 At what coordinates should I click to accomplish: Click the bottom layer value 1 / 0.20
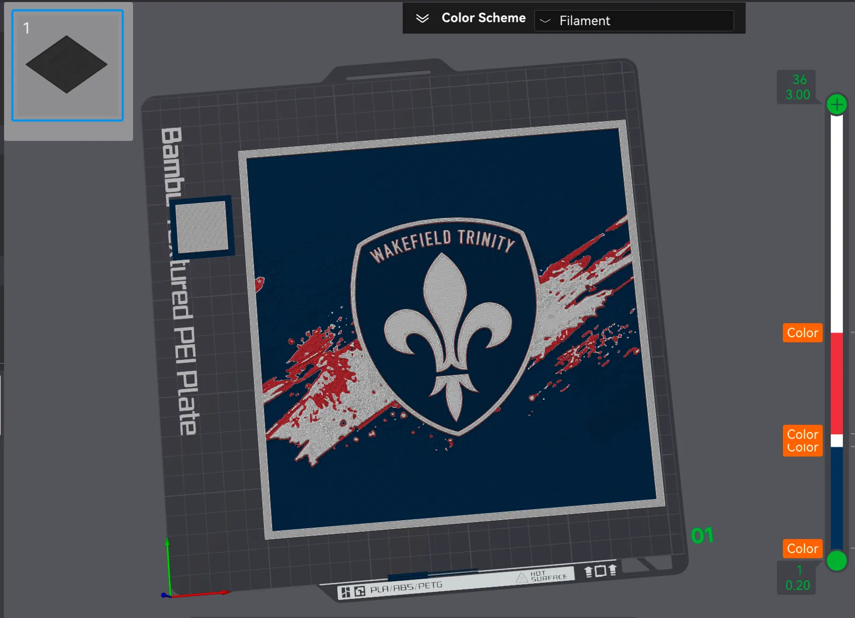click(x=798, y=578)
